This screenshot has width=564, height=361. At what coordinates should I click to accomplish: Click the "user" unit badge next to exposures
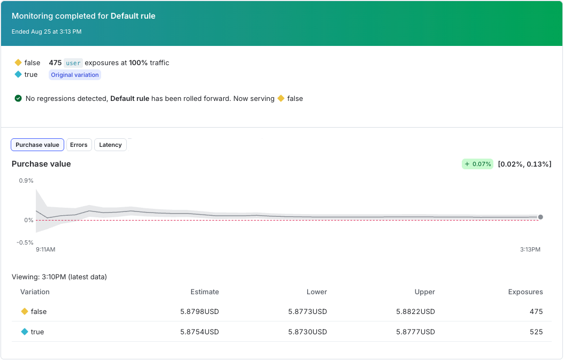pos(74,62)
